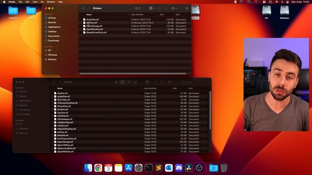Switch background Drivers window to gallery view

[135, 82]
